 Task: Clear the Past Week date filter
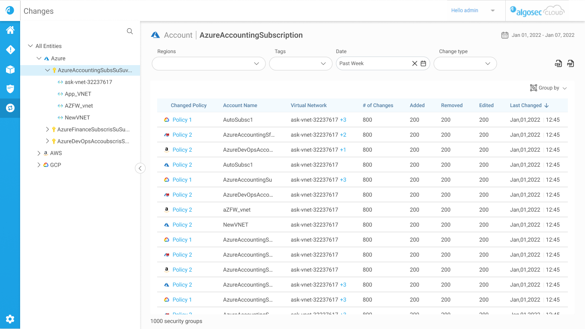coord(415,63)
